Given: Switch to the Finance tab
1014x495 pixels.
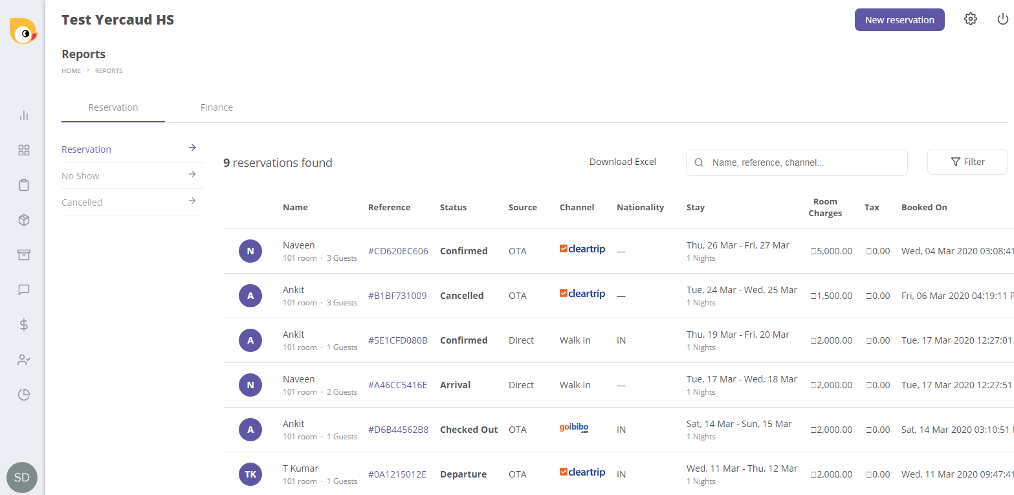Looking at the screenshot, I should point(217,107).
